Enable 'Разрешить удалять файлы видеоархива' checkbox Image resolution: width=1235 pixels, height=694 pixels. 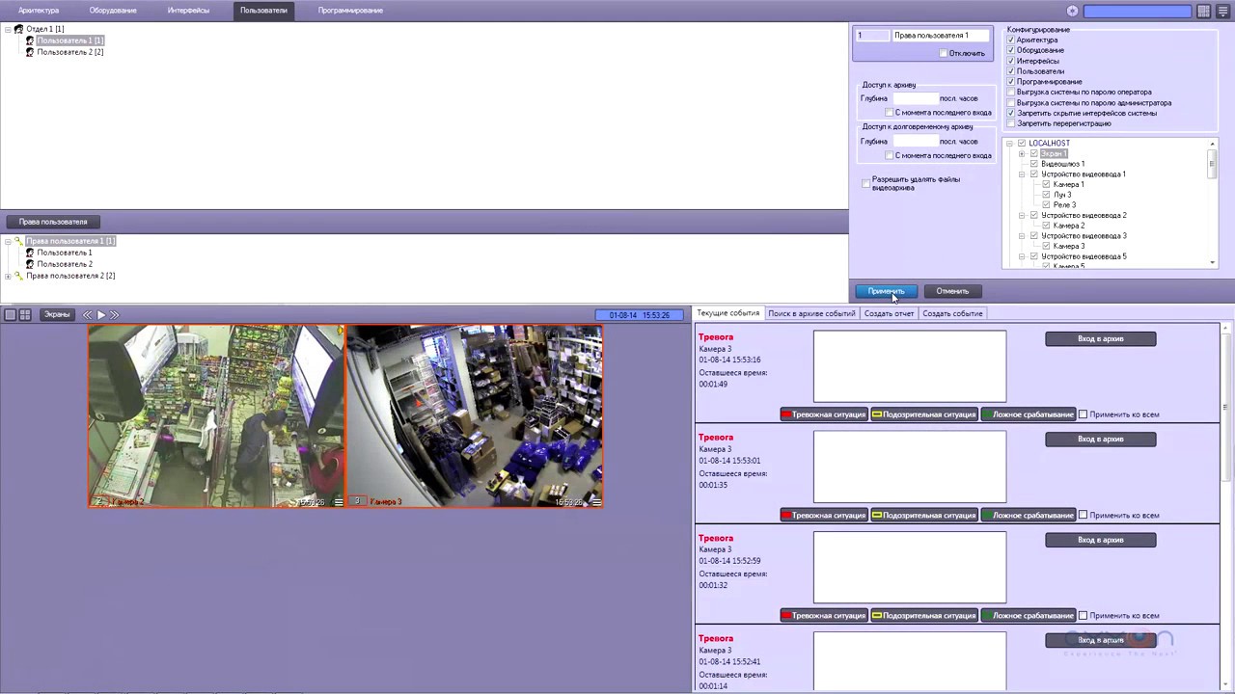pyautogui.click(x=865, y=182)
